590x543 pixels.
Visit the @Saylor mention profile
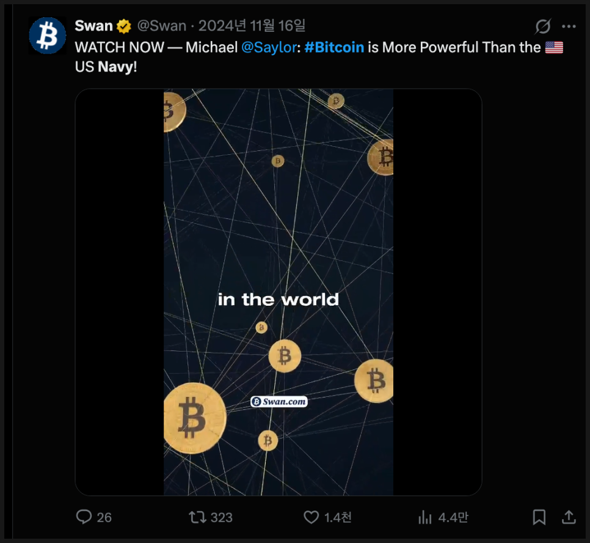point(269,47)
